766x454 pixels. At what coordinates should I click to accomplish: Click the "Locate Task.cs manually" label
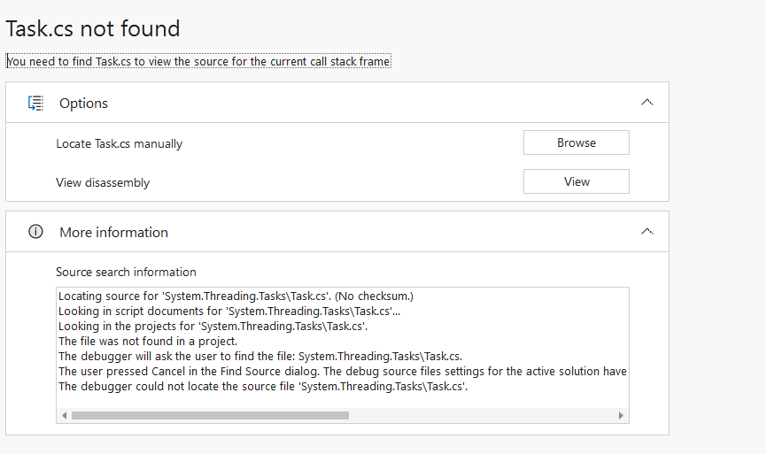119,143
